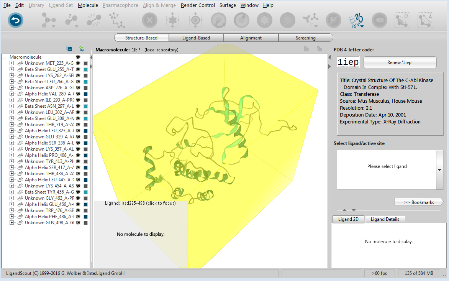Click the Renew '1iep' button
This screenshot has height=281, width=449.
pyautogui.click(x=400, y=62)
